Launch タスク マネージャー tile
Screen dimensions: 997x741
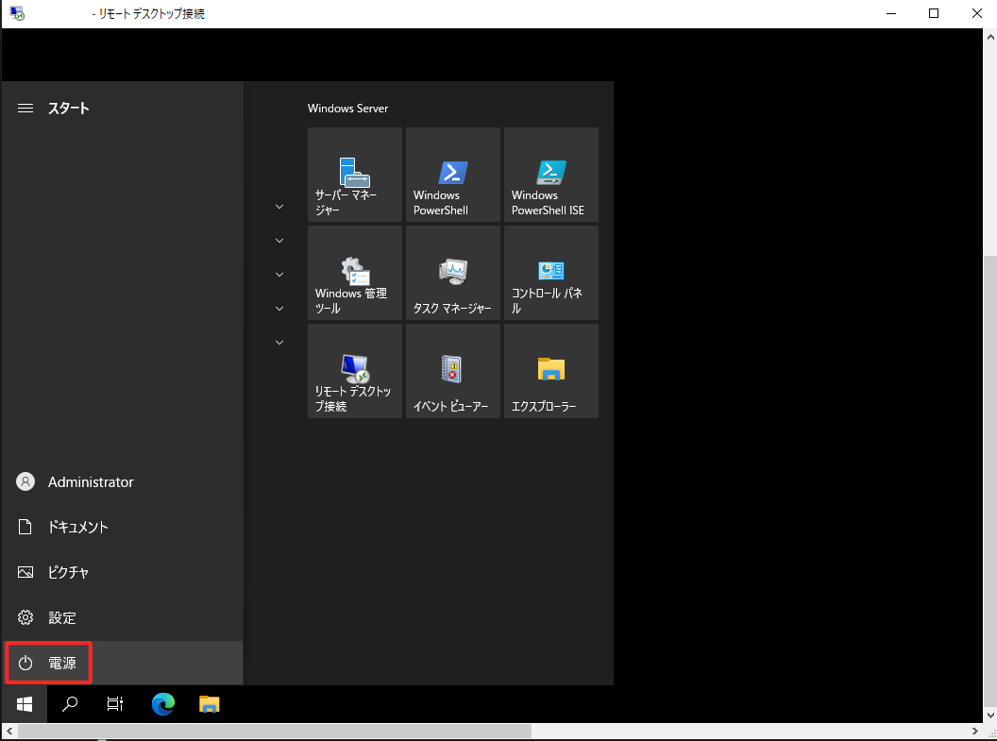(453, 273)
